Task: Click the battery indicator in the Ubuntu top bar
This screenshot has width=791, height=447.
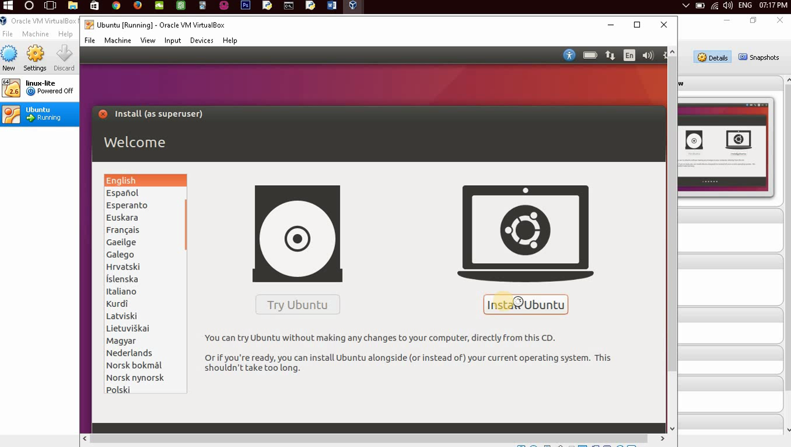Action: click(590, 55)
